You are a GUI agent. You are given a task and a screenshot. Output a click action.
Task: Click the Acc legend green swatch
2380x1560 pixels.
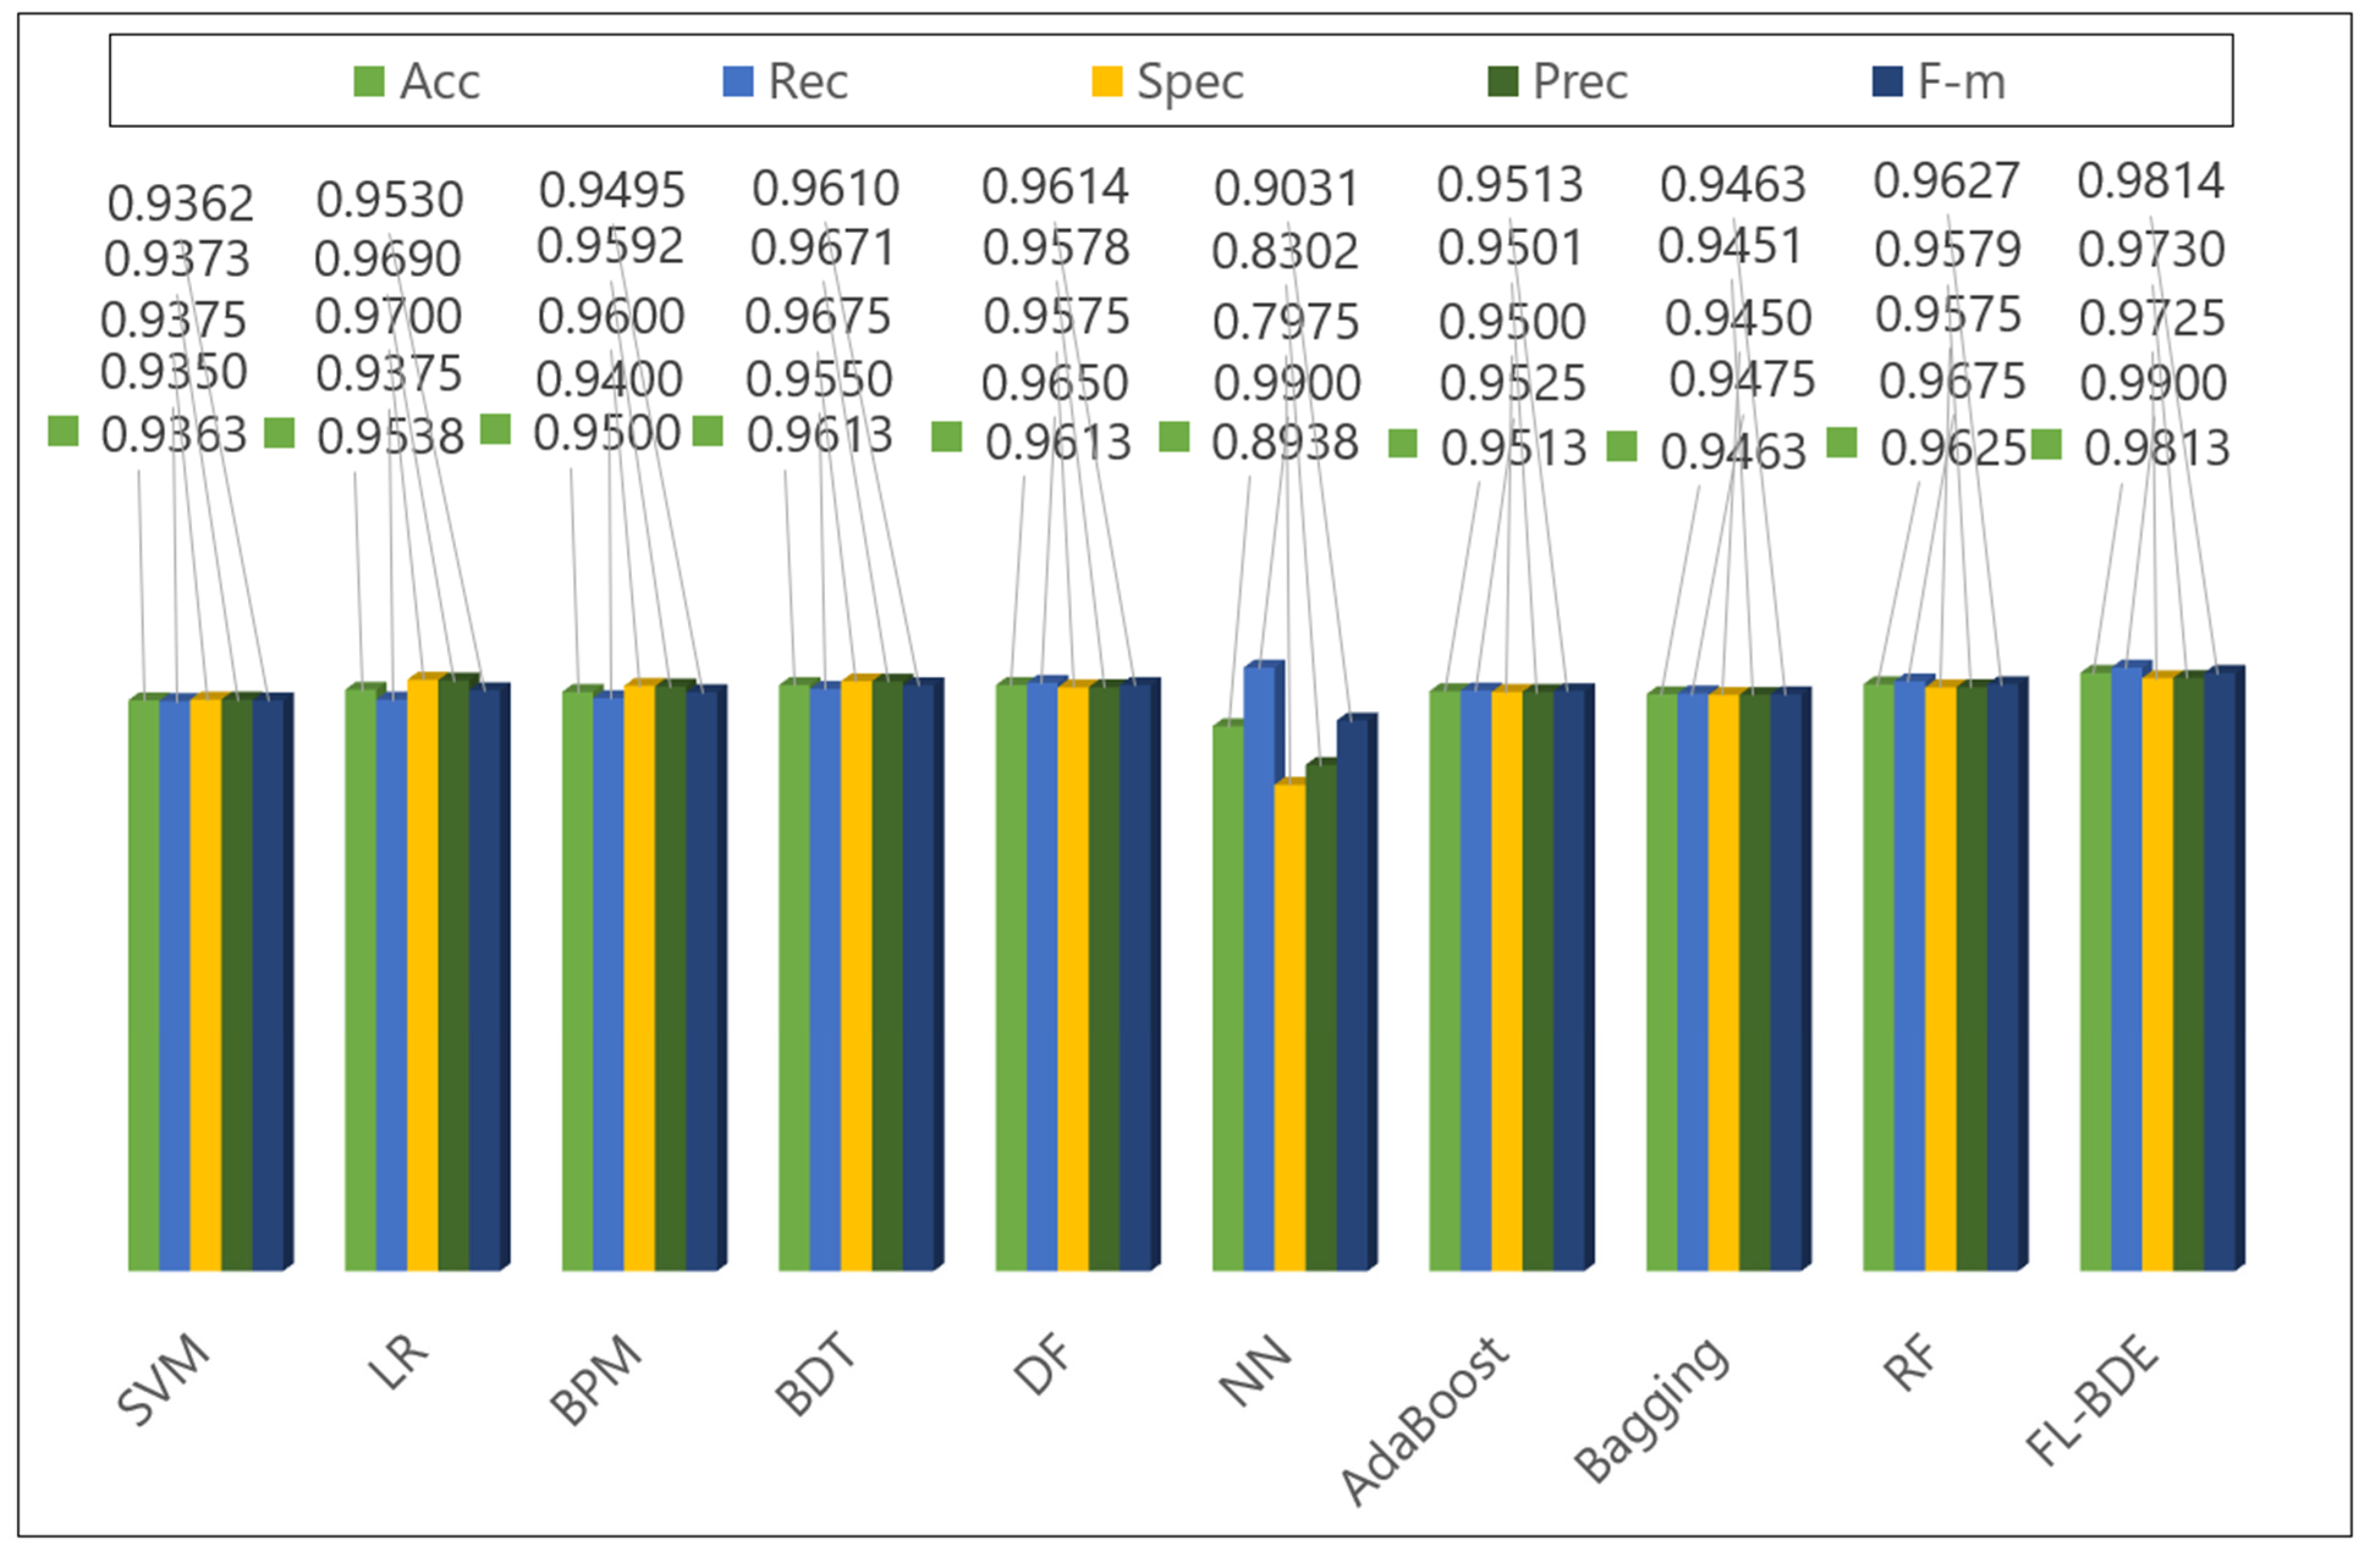(369, 81)
